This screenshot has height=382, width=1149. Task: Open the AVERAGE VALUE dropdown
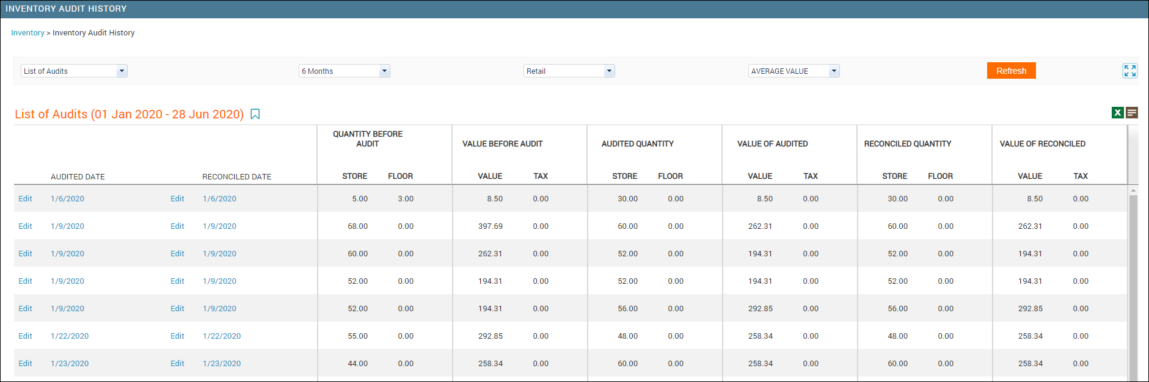[x=793, y=71]
